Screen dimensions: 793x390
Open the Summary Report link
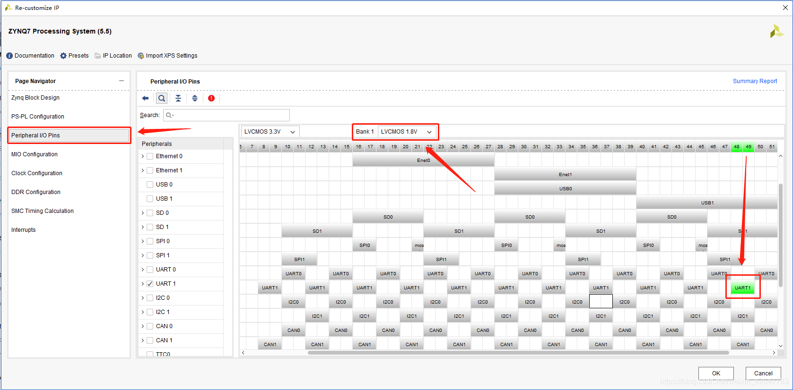pyautogui.click(x=755, y=81)
